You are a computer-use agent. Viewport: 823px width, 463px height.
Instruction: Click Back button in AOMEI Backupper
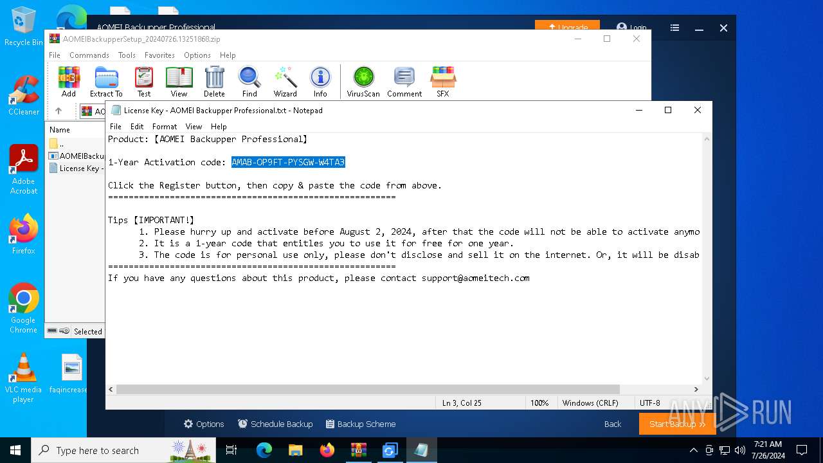pyautogui.click(x=613, y=424)
